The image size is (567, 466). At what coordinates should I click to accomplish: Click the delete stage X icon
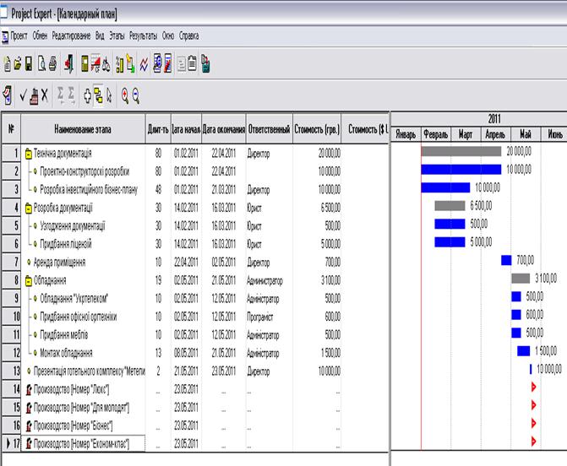tap(44, 95)
